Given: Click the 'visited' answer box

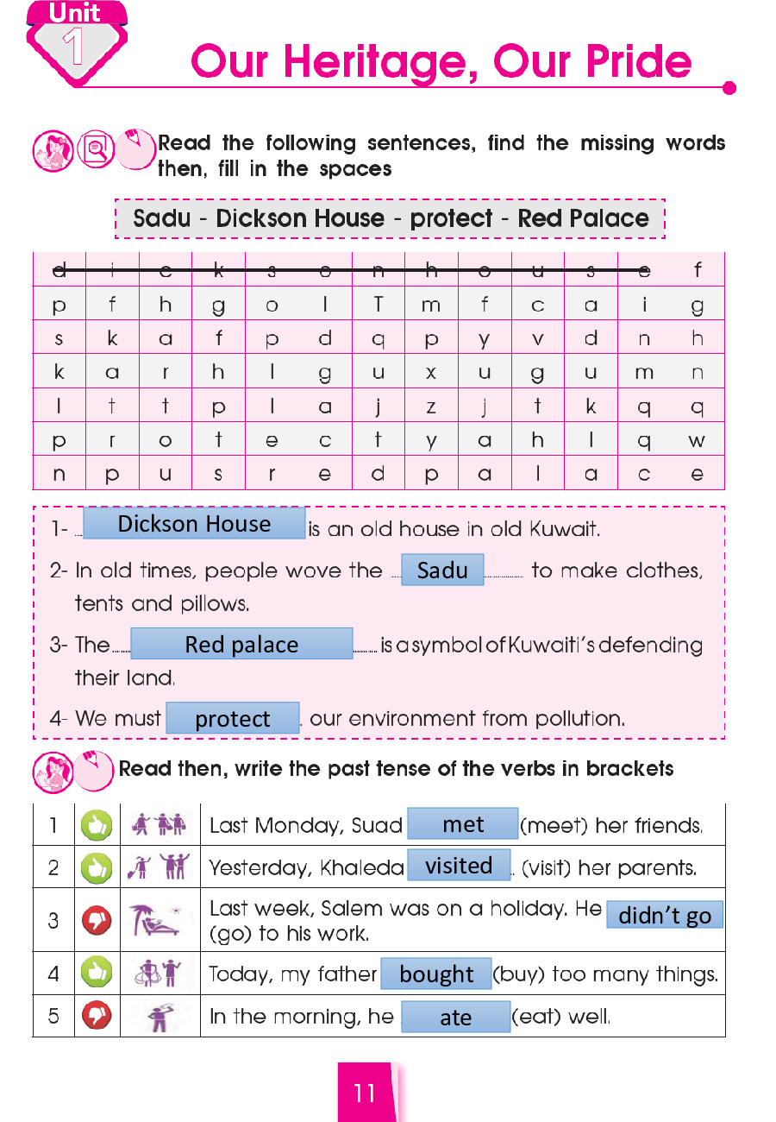Looking at the screenshot, I should pos(459,866).
